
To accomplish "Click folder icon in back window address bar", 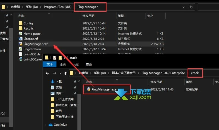I will tap(4, 7).
